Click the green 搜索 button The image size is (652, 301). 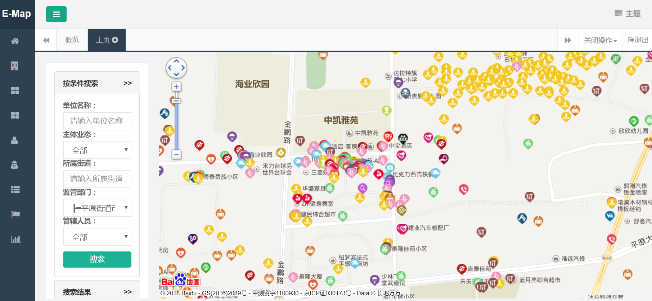click(97, 259)
